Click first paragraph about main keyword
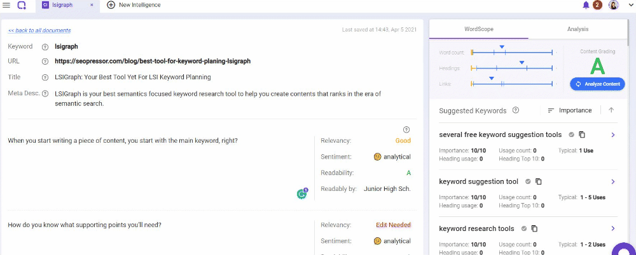 [123, 140]
